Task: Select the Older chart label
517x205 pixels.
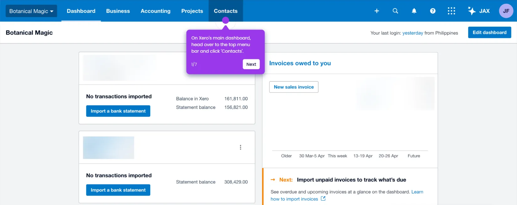Action: tap(287, 156)
